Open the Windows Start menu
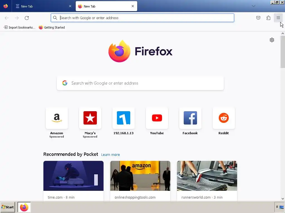Viewport: 285px width, 213px height. 8,207
